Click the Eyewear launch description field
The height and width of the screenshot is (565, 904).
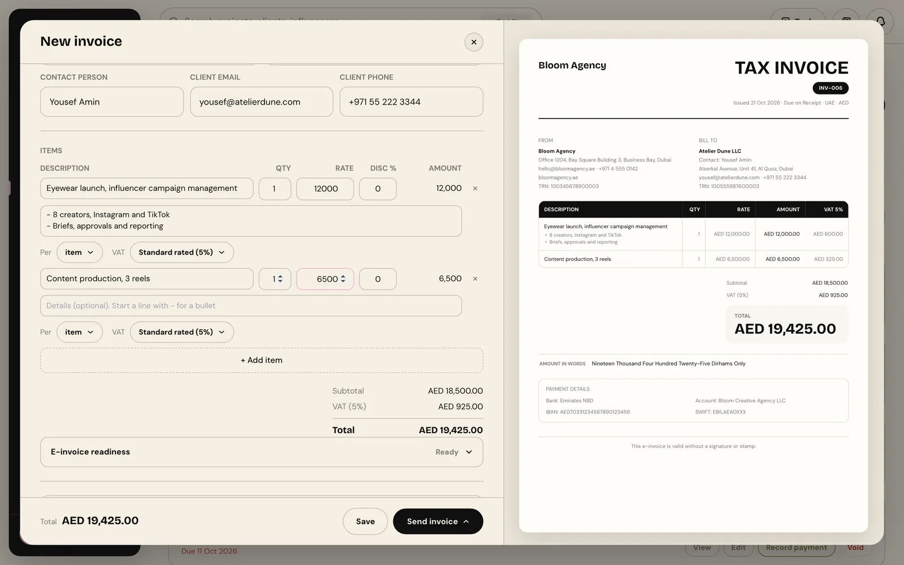[x=147, y=189]
